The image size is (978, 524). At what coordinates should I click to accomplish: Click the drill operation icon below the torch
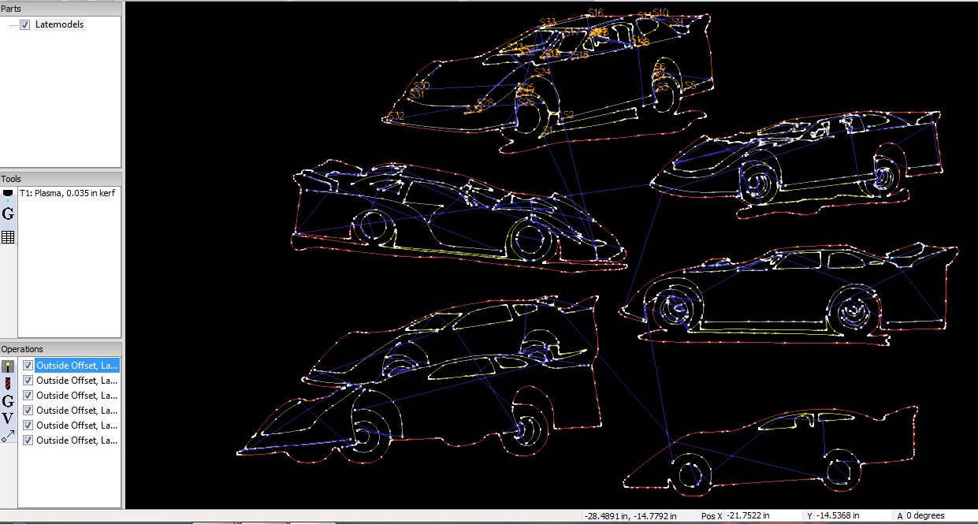pos(8,381)
